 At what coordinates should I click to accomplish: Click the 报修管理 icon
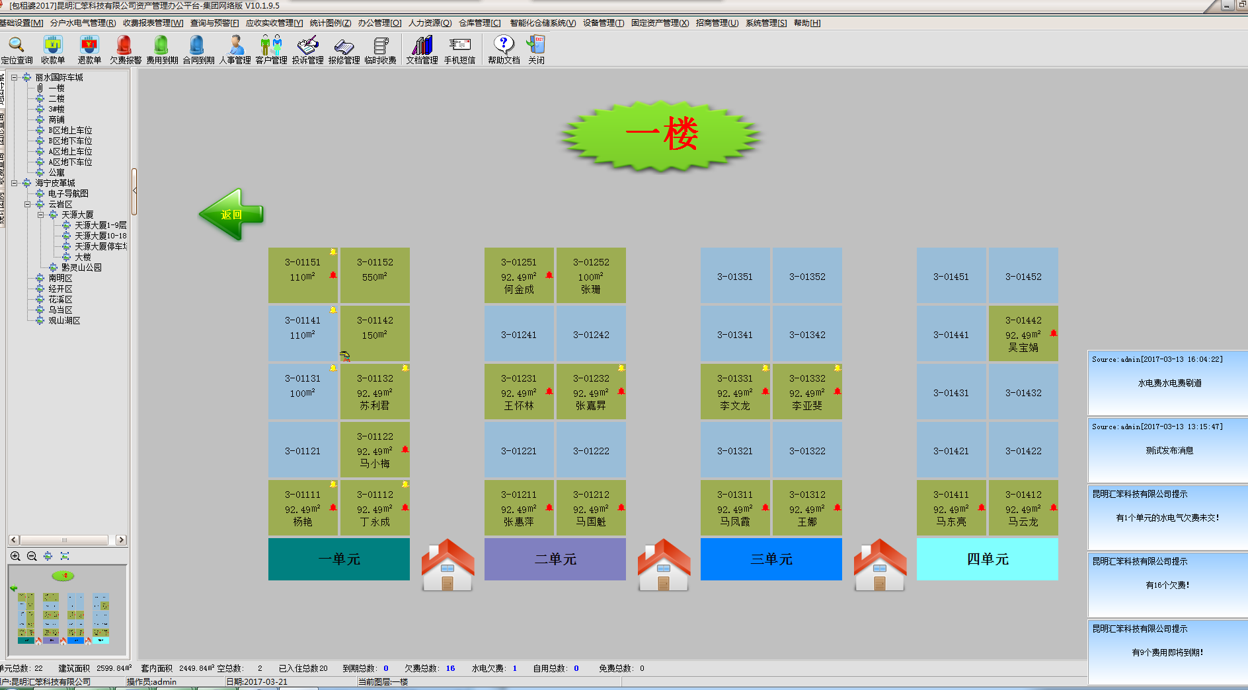pos(344,50)
